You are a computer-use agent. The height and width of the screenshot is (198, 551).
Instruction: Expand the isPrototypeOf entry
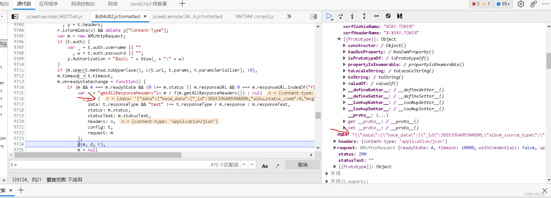[344, 58]
